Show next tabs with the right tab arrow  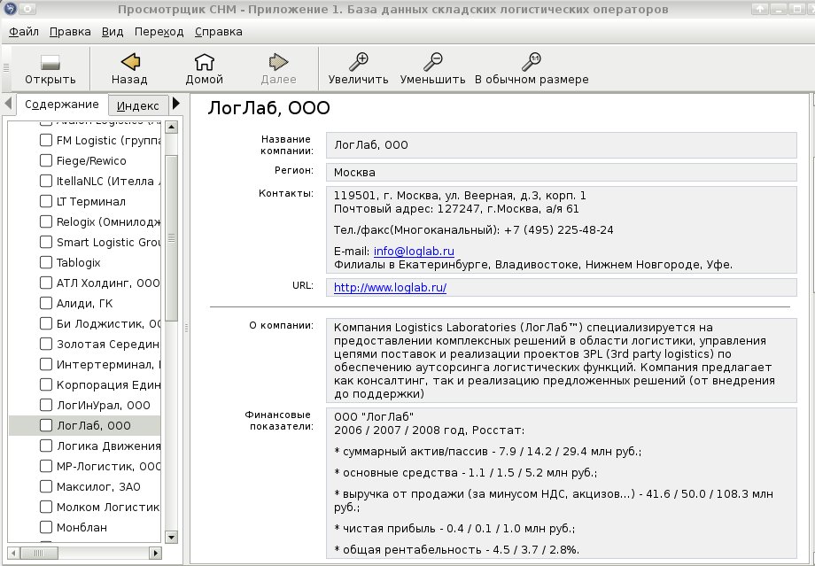point(176,104)
